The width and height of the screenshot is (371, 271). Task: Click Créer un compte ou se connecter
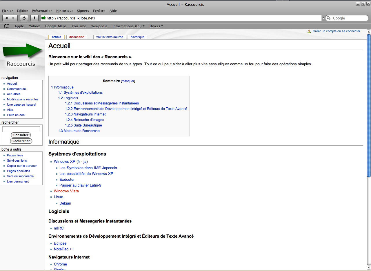(336, 31)
